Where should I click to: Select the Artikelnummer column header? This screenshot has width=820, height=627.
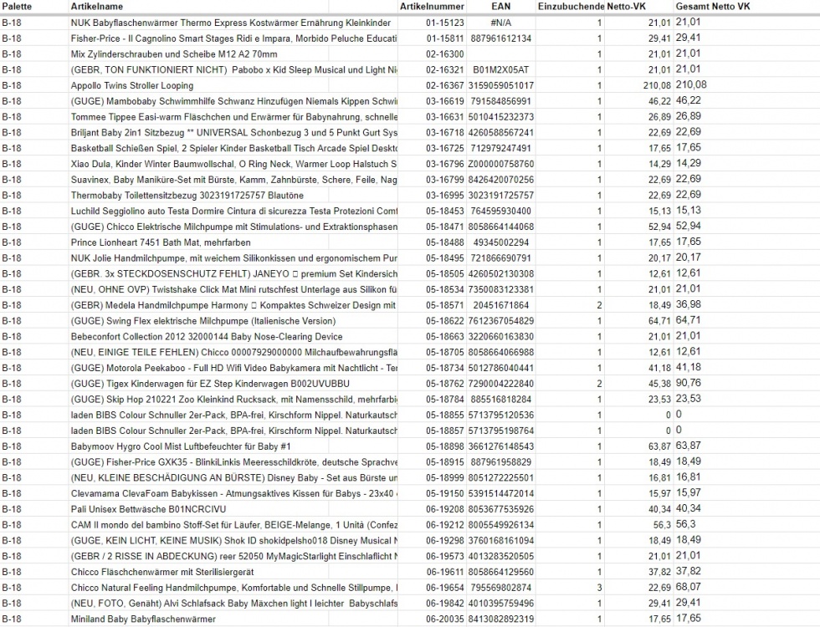(x=432, y=7)
